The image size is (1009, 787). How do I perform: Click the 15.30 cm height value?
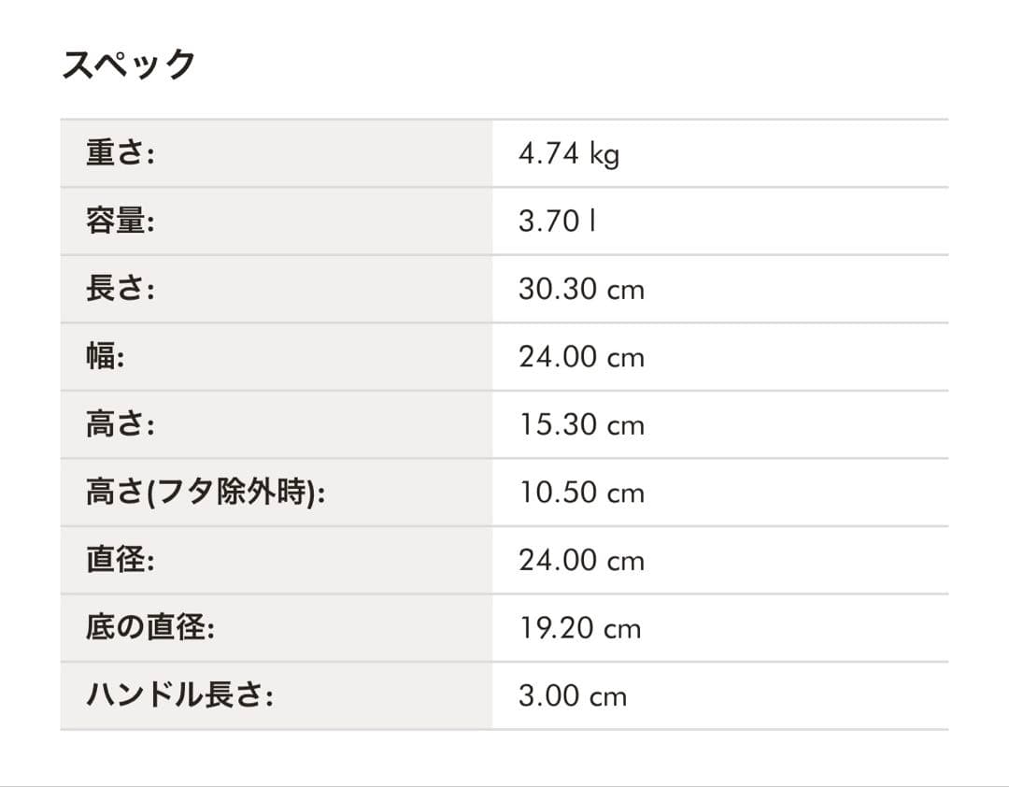pos(581,425)
